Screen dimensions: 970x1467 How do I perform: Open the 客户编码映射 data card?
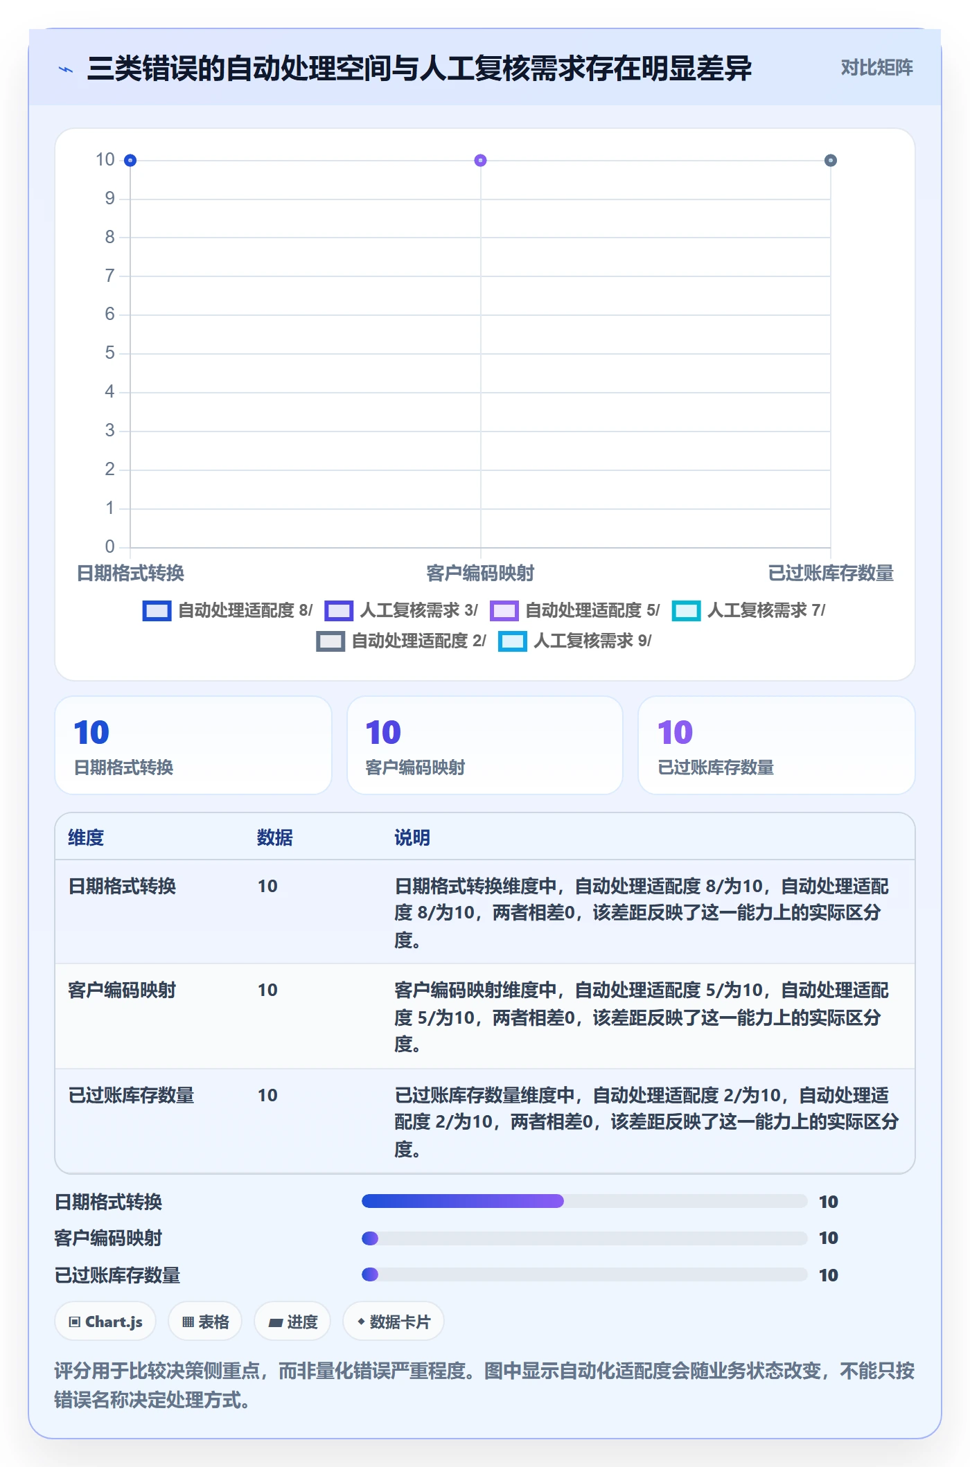coord(485,745)
